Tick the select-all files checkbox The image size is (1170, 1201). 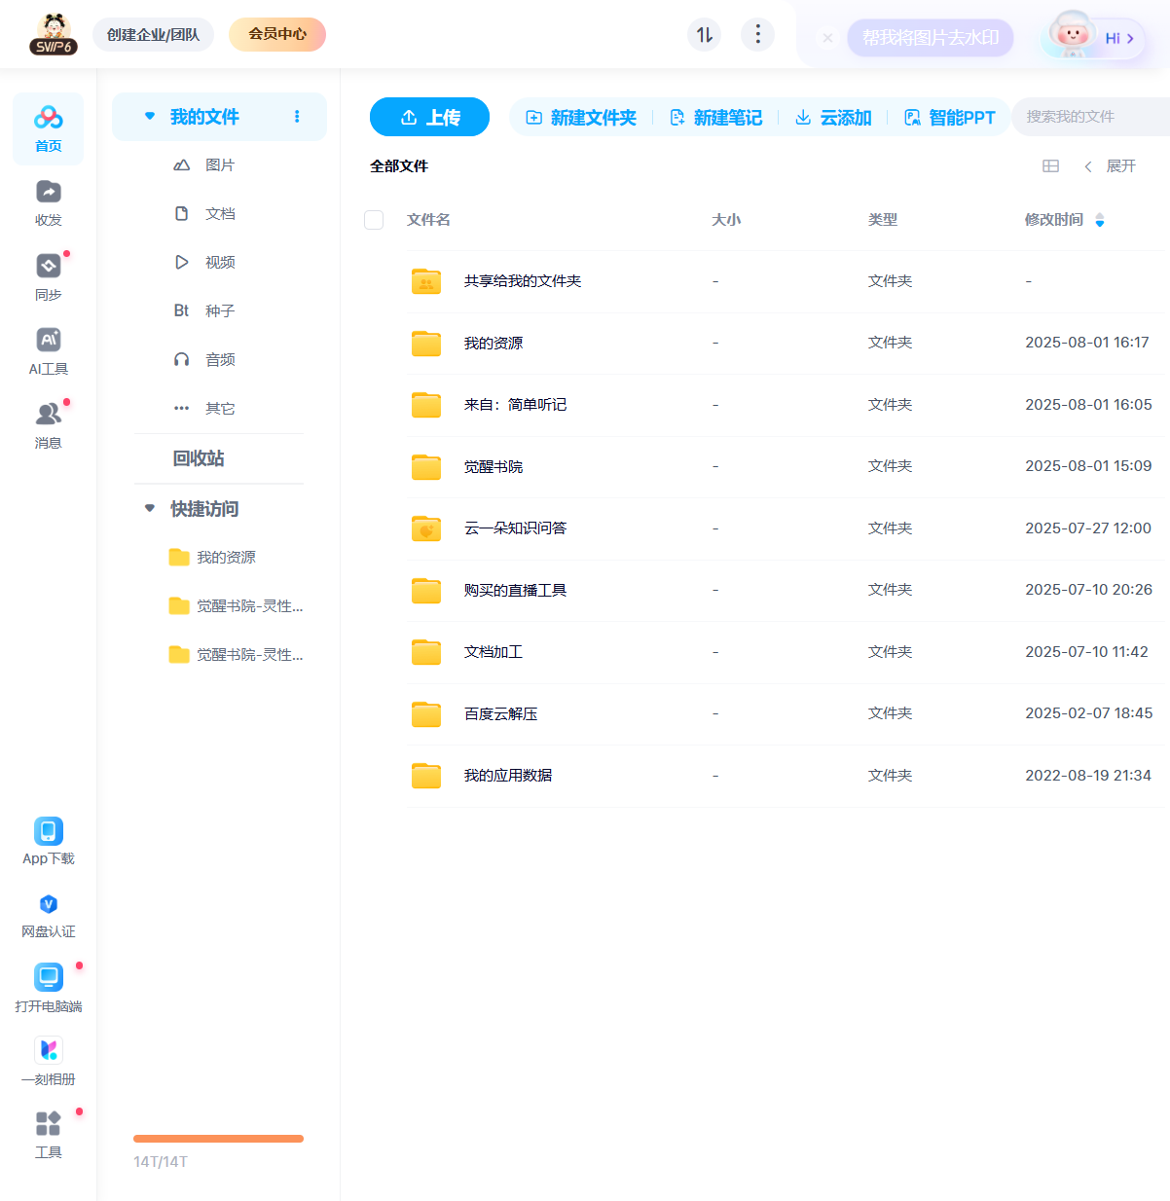[374, 220]
